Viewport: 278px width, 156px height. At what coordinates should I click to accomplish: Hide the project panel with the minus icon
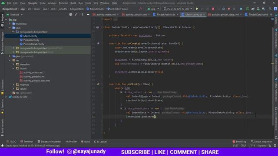(x=88, y=14)
